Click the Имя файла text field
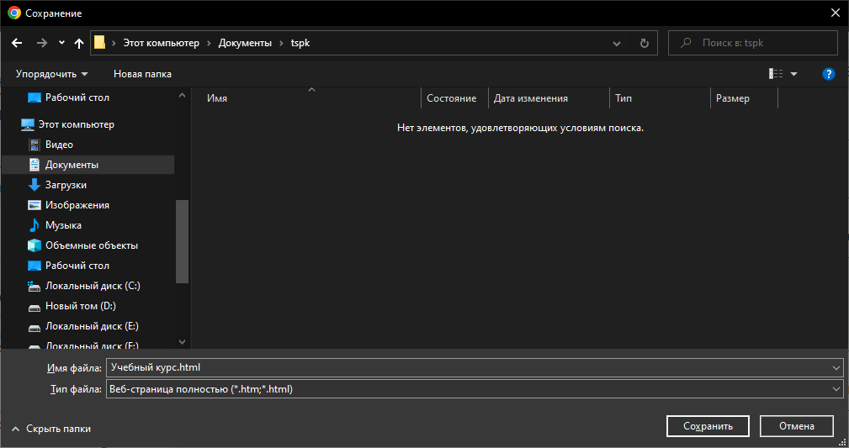 [467, 367]
